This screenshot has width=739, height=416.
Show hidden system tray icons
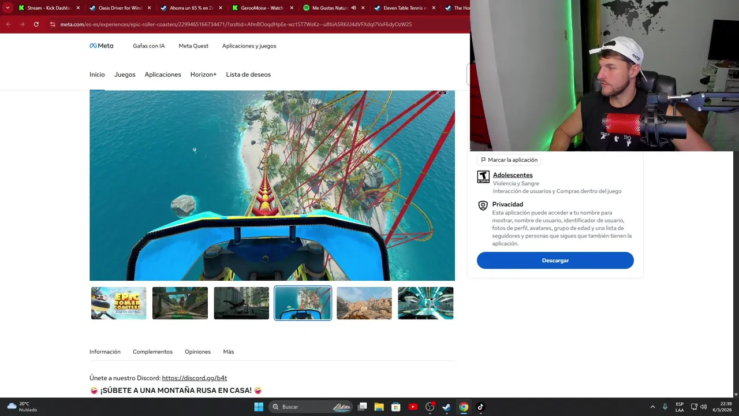(x=652, y=407)
